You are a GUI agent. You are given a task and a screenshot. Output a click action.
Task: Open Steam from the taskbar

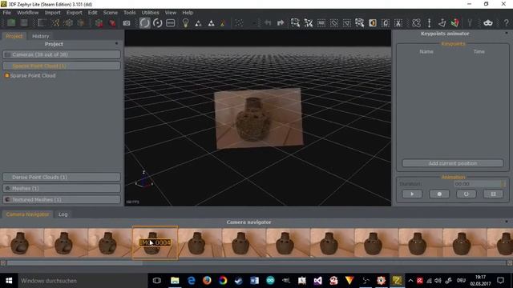coord(239,281)
